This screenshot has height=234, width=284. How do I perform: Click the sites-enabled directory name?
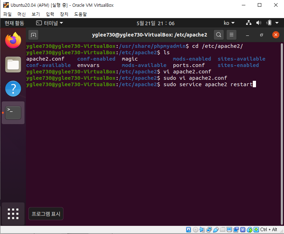click(x=238, y=65)
